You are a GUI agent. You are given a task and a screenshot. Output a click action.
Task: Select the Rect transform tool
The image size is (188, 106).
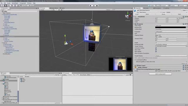(15, 6)
